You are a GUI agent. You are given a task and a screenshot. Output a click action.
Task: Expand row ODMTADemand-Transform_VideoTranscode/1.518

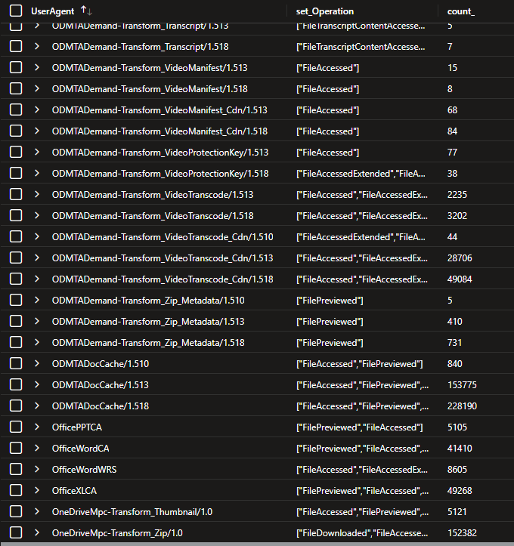click(37, 215)
